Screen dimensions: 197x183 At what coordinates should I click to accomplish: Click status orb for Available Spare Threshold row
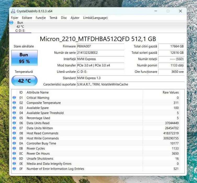pyautogui.click(x=14, y=113)
